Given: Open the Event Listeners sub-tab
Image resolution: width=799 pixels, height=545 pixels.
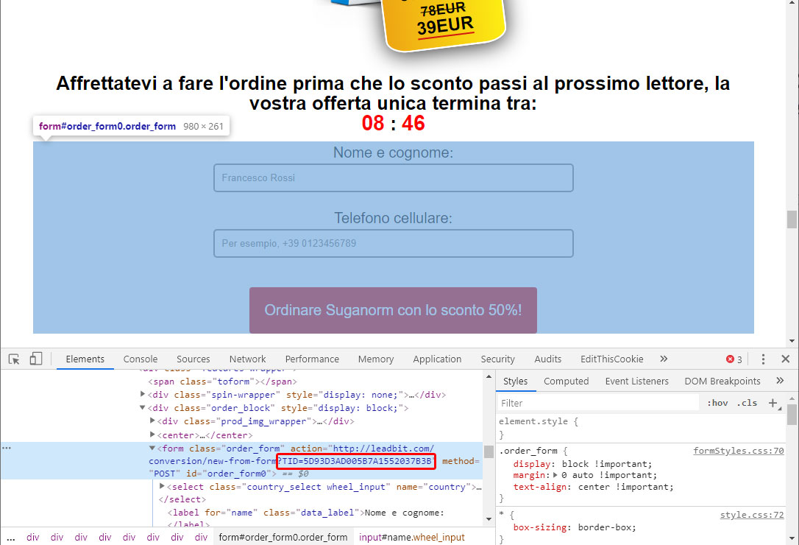Looking at the screenshot, I should coord(637,381).
